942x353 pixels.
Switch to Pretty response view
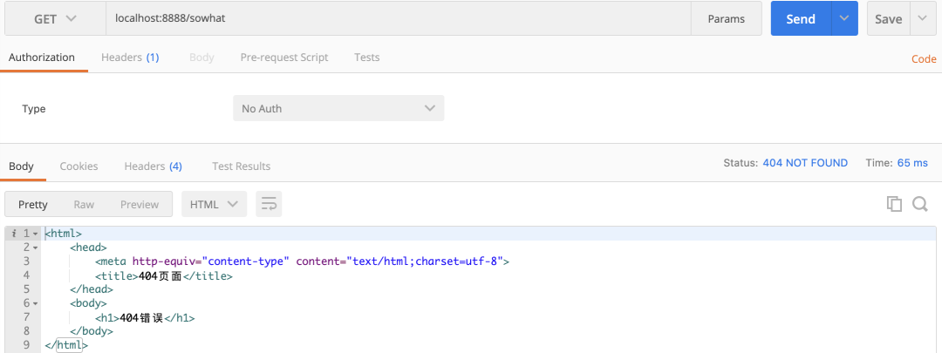[33, 204]
